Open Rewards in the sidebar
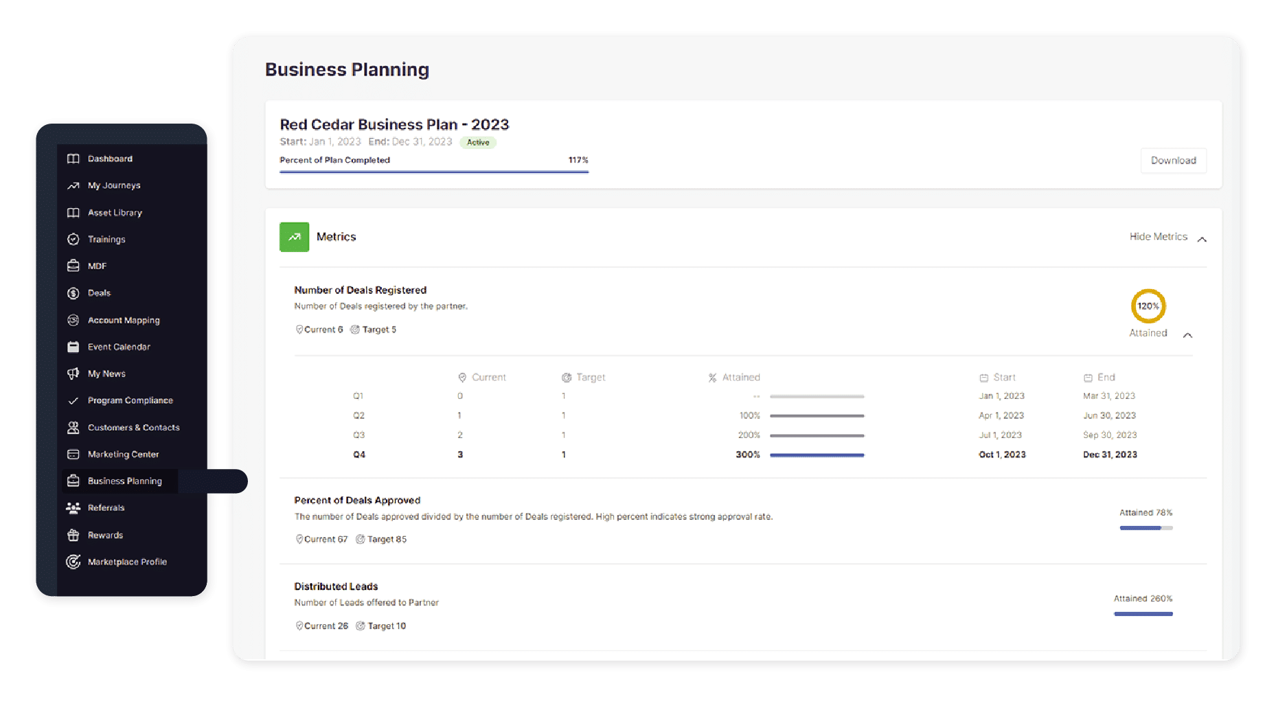This screenshot has height=708, width=1276. point(105,535)
